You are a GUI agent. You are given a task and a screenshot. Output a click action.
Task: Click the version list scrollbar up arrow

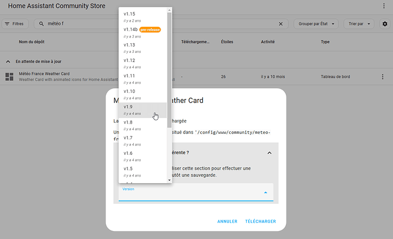pyautogui.click(x=169, y=10)
